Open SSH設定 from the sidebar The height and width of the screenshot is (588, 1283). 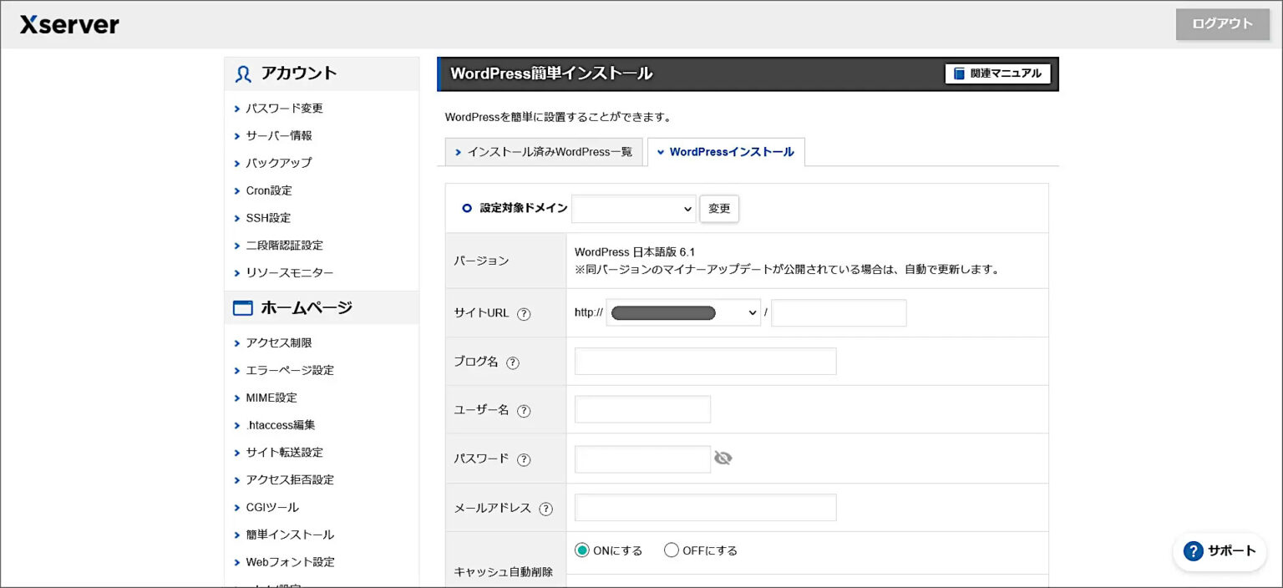[x=268, y=218]
